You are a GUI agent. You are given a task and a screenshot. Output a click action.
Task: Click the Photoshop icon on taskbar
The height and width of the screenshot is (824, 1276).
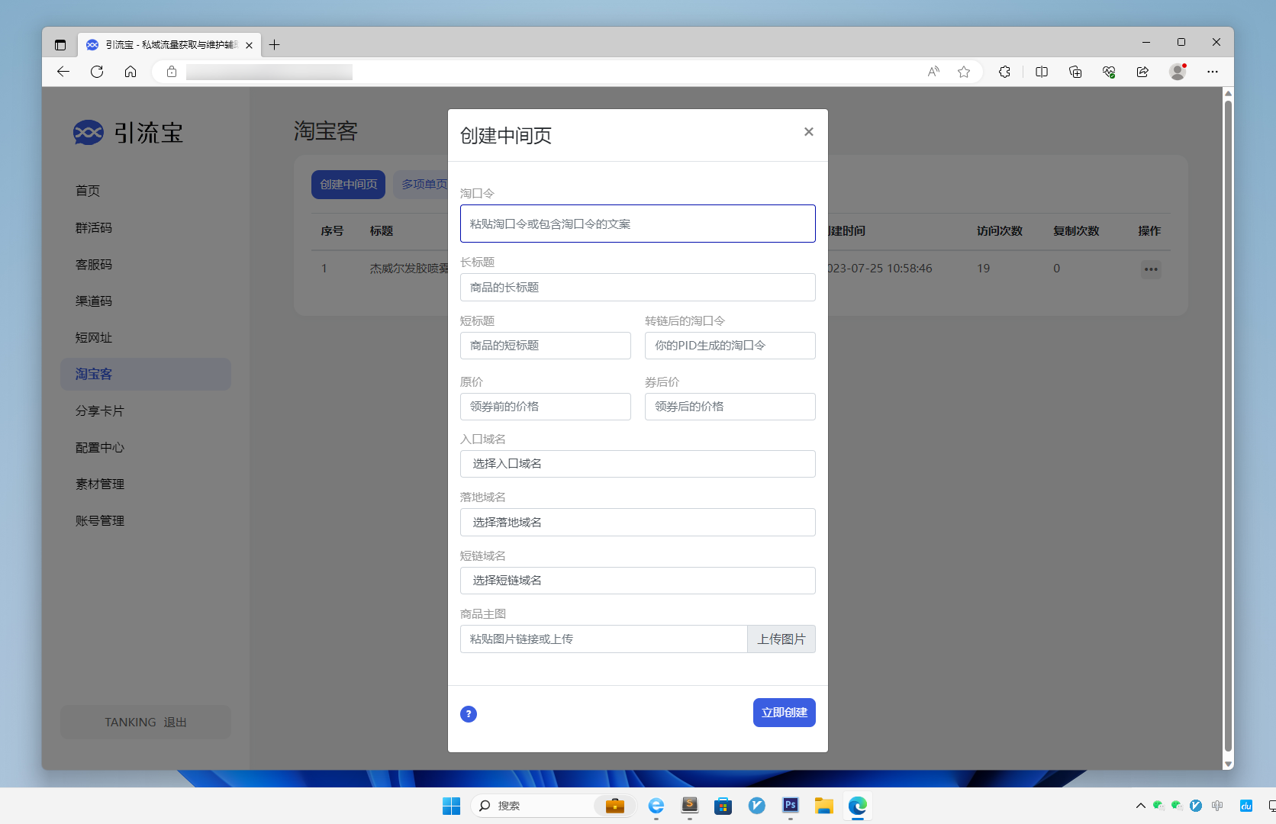point(790,806)
